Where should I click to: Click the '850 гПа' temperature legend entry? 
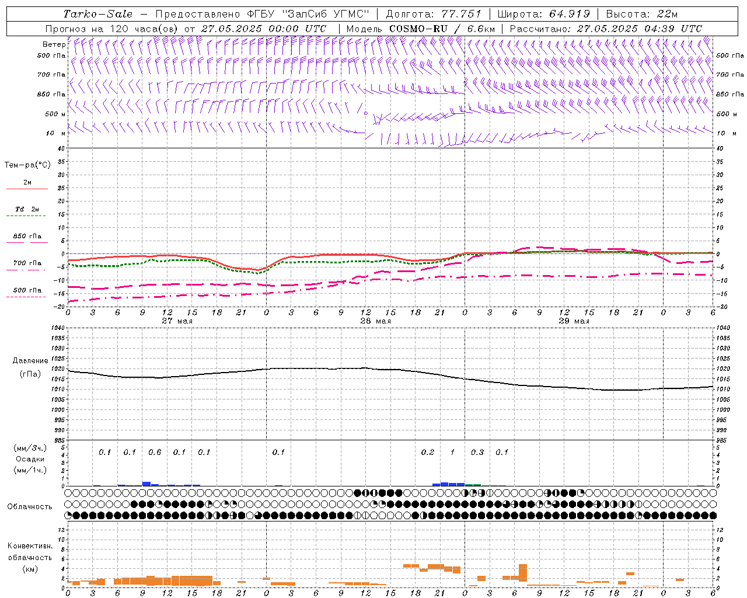pyautogui.click(x=27, y=237)
